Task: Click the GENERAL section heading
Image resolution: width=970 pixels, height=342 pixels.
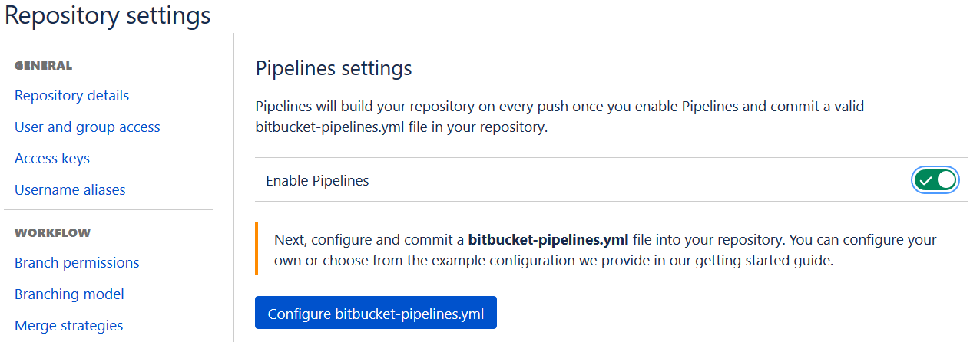Action: click(44, 66)
